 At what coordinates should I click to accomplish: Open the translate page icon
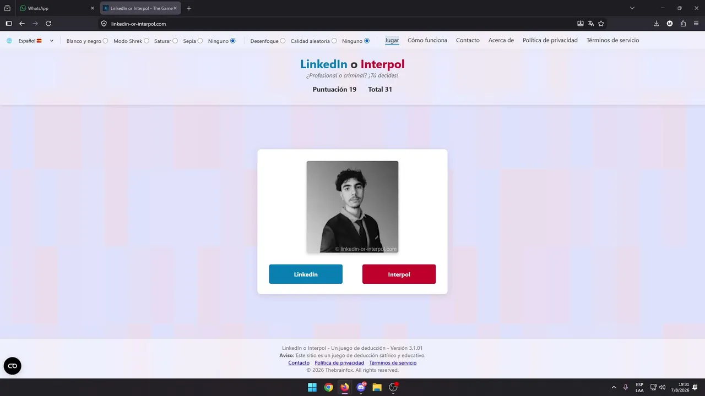point(591,24)
